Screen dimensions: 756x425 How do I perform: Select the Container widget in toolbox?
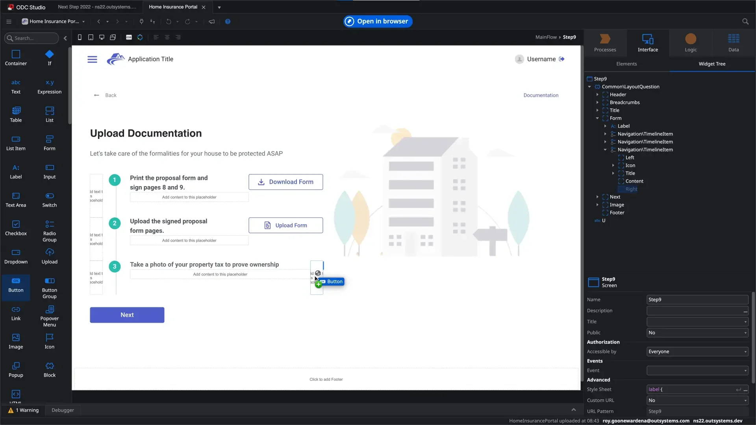click(x=16, y=57)
